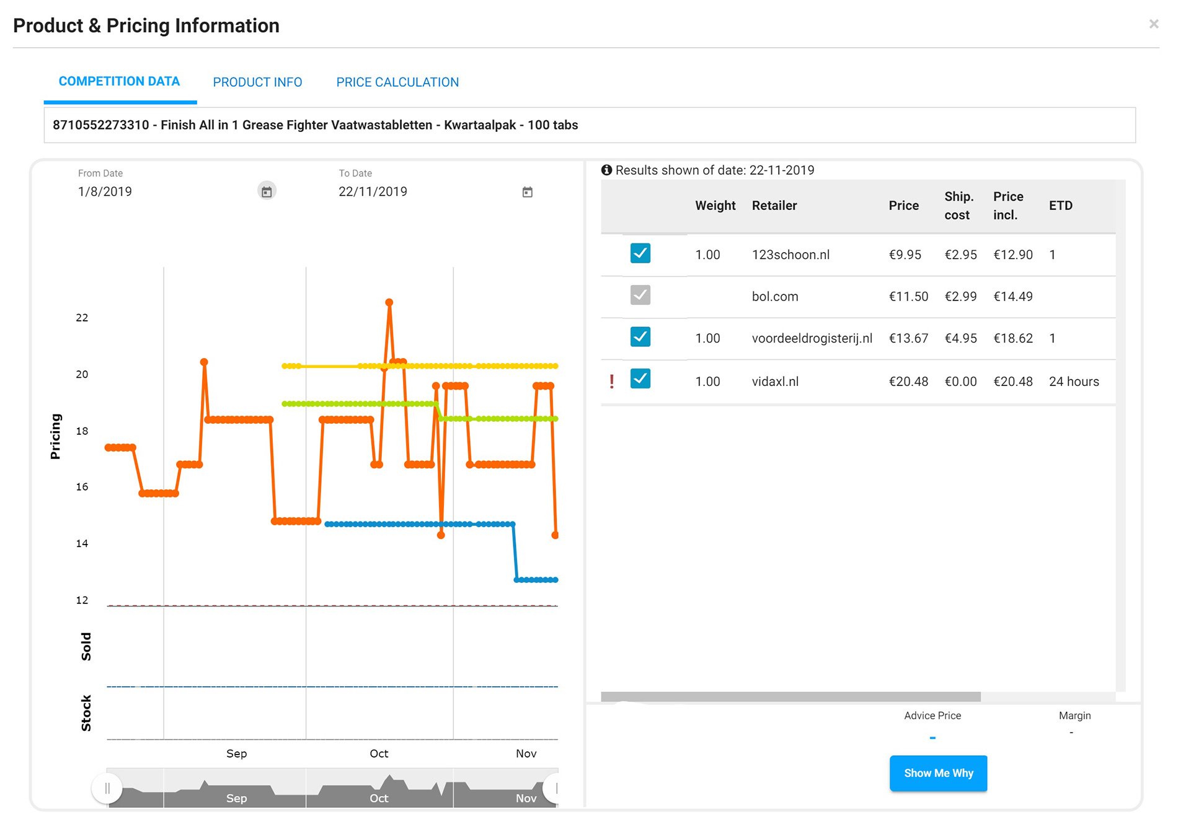Click the Show Me Why button

938,773
